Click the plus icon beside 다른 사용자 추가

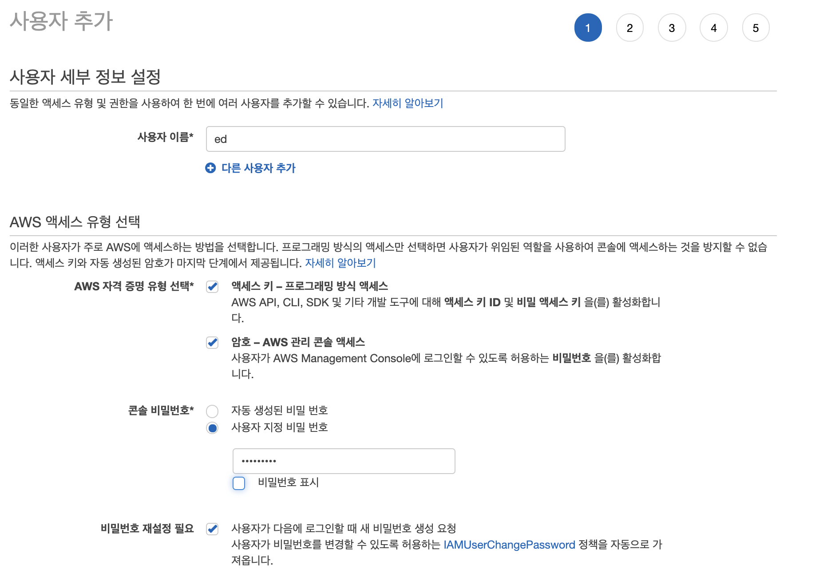tap(210, 168)
